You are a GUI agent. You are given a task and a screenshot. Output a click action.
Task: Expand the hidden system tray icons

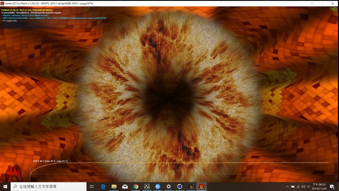coord(287,186)
